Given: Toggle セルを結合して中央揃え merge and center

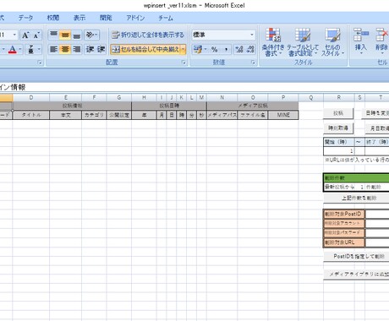Looking at the screenshot, I should coord(145,50).
